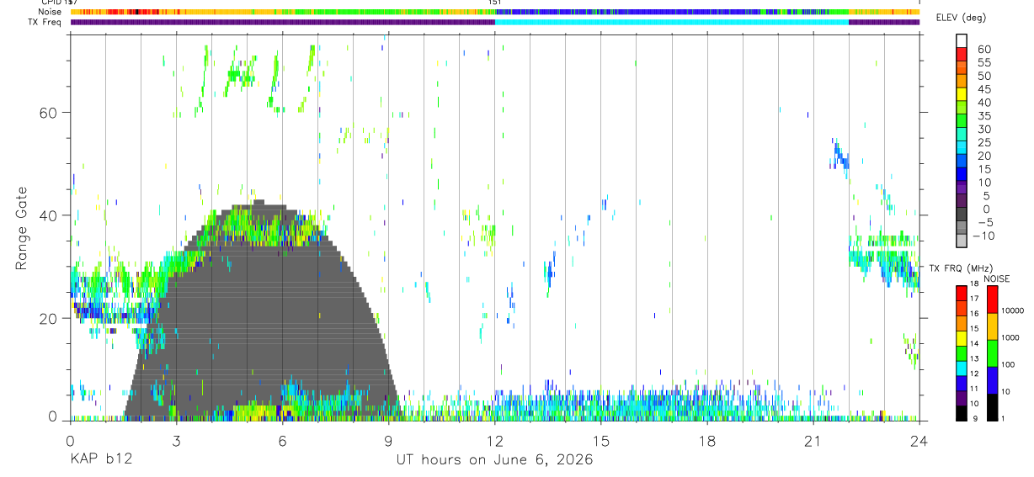Pick the orange segment of the NOISE colorbar

(x=992, y=326)
